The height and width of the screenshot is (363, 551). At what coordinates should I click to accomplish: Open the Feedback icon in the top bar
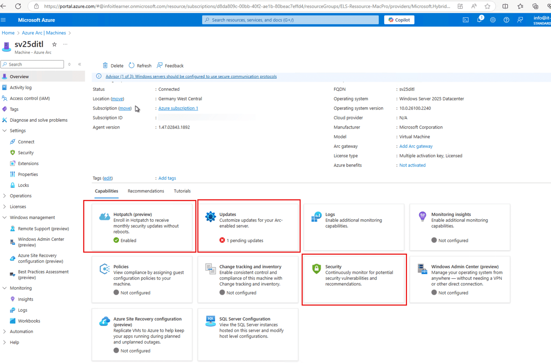[x=520, y=20]
